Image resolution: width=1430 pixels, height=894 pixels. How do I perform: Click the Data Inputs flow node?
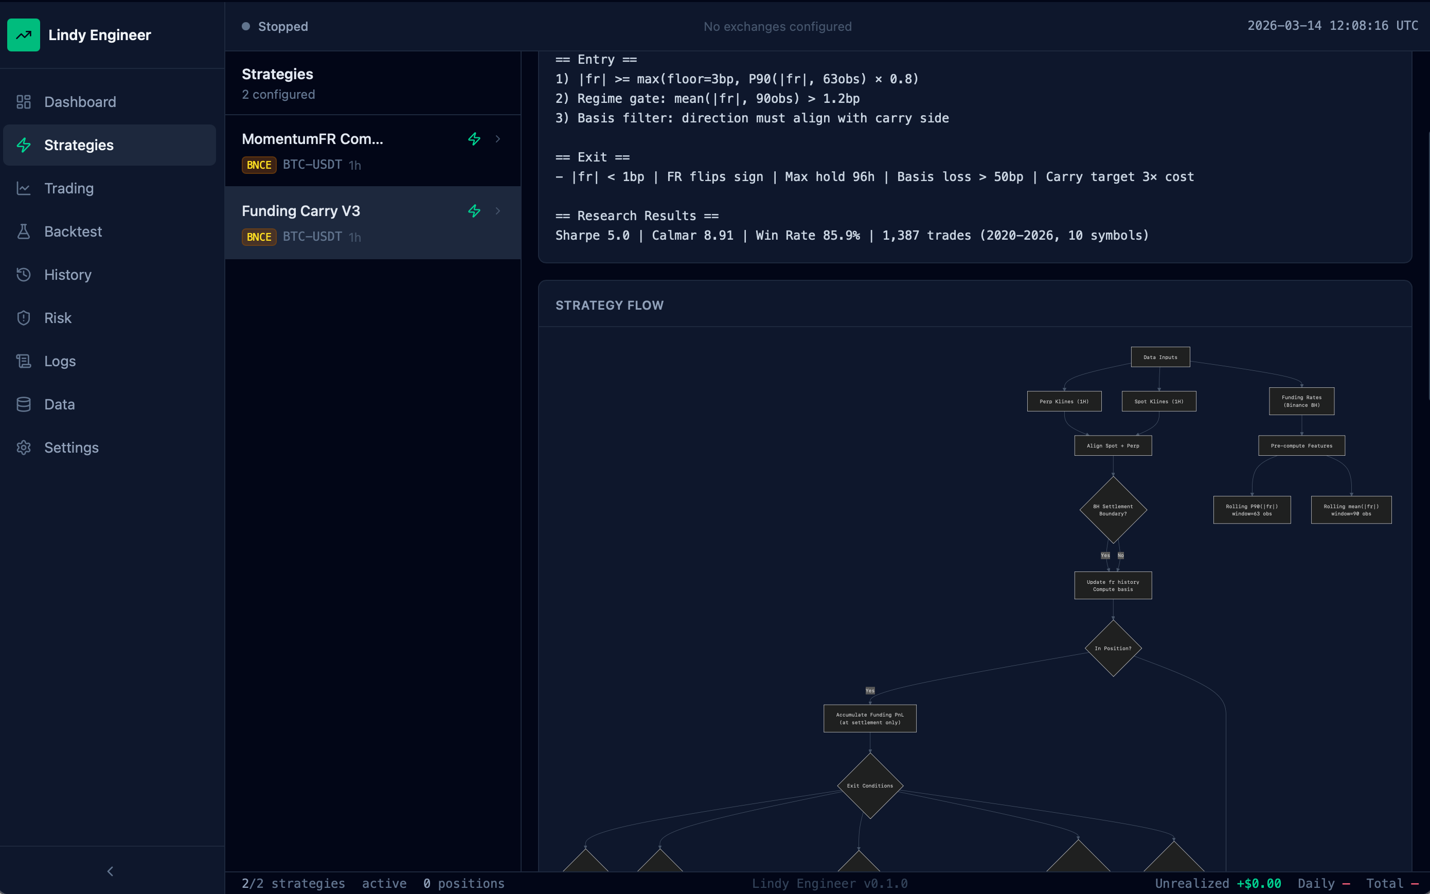tap(1160, 357)
